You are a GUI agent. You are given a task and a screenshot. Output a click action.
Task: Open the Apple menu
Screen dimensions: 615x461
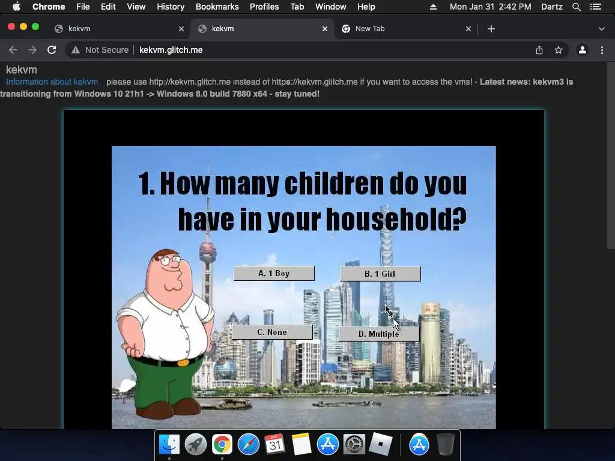(x=16, y=7)
